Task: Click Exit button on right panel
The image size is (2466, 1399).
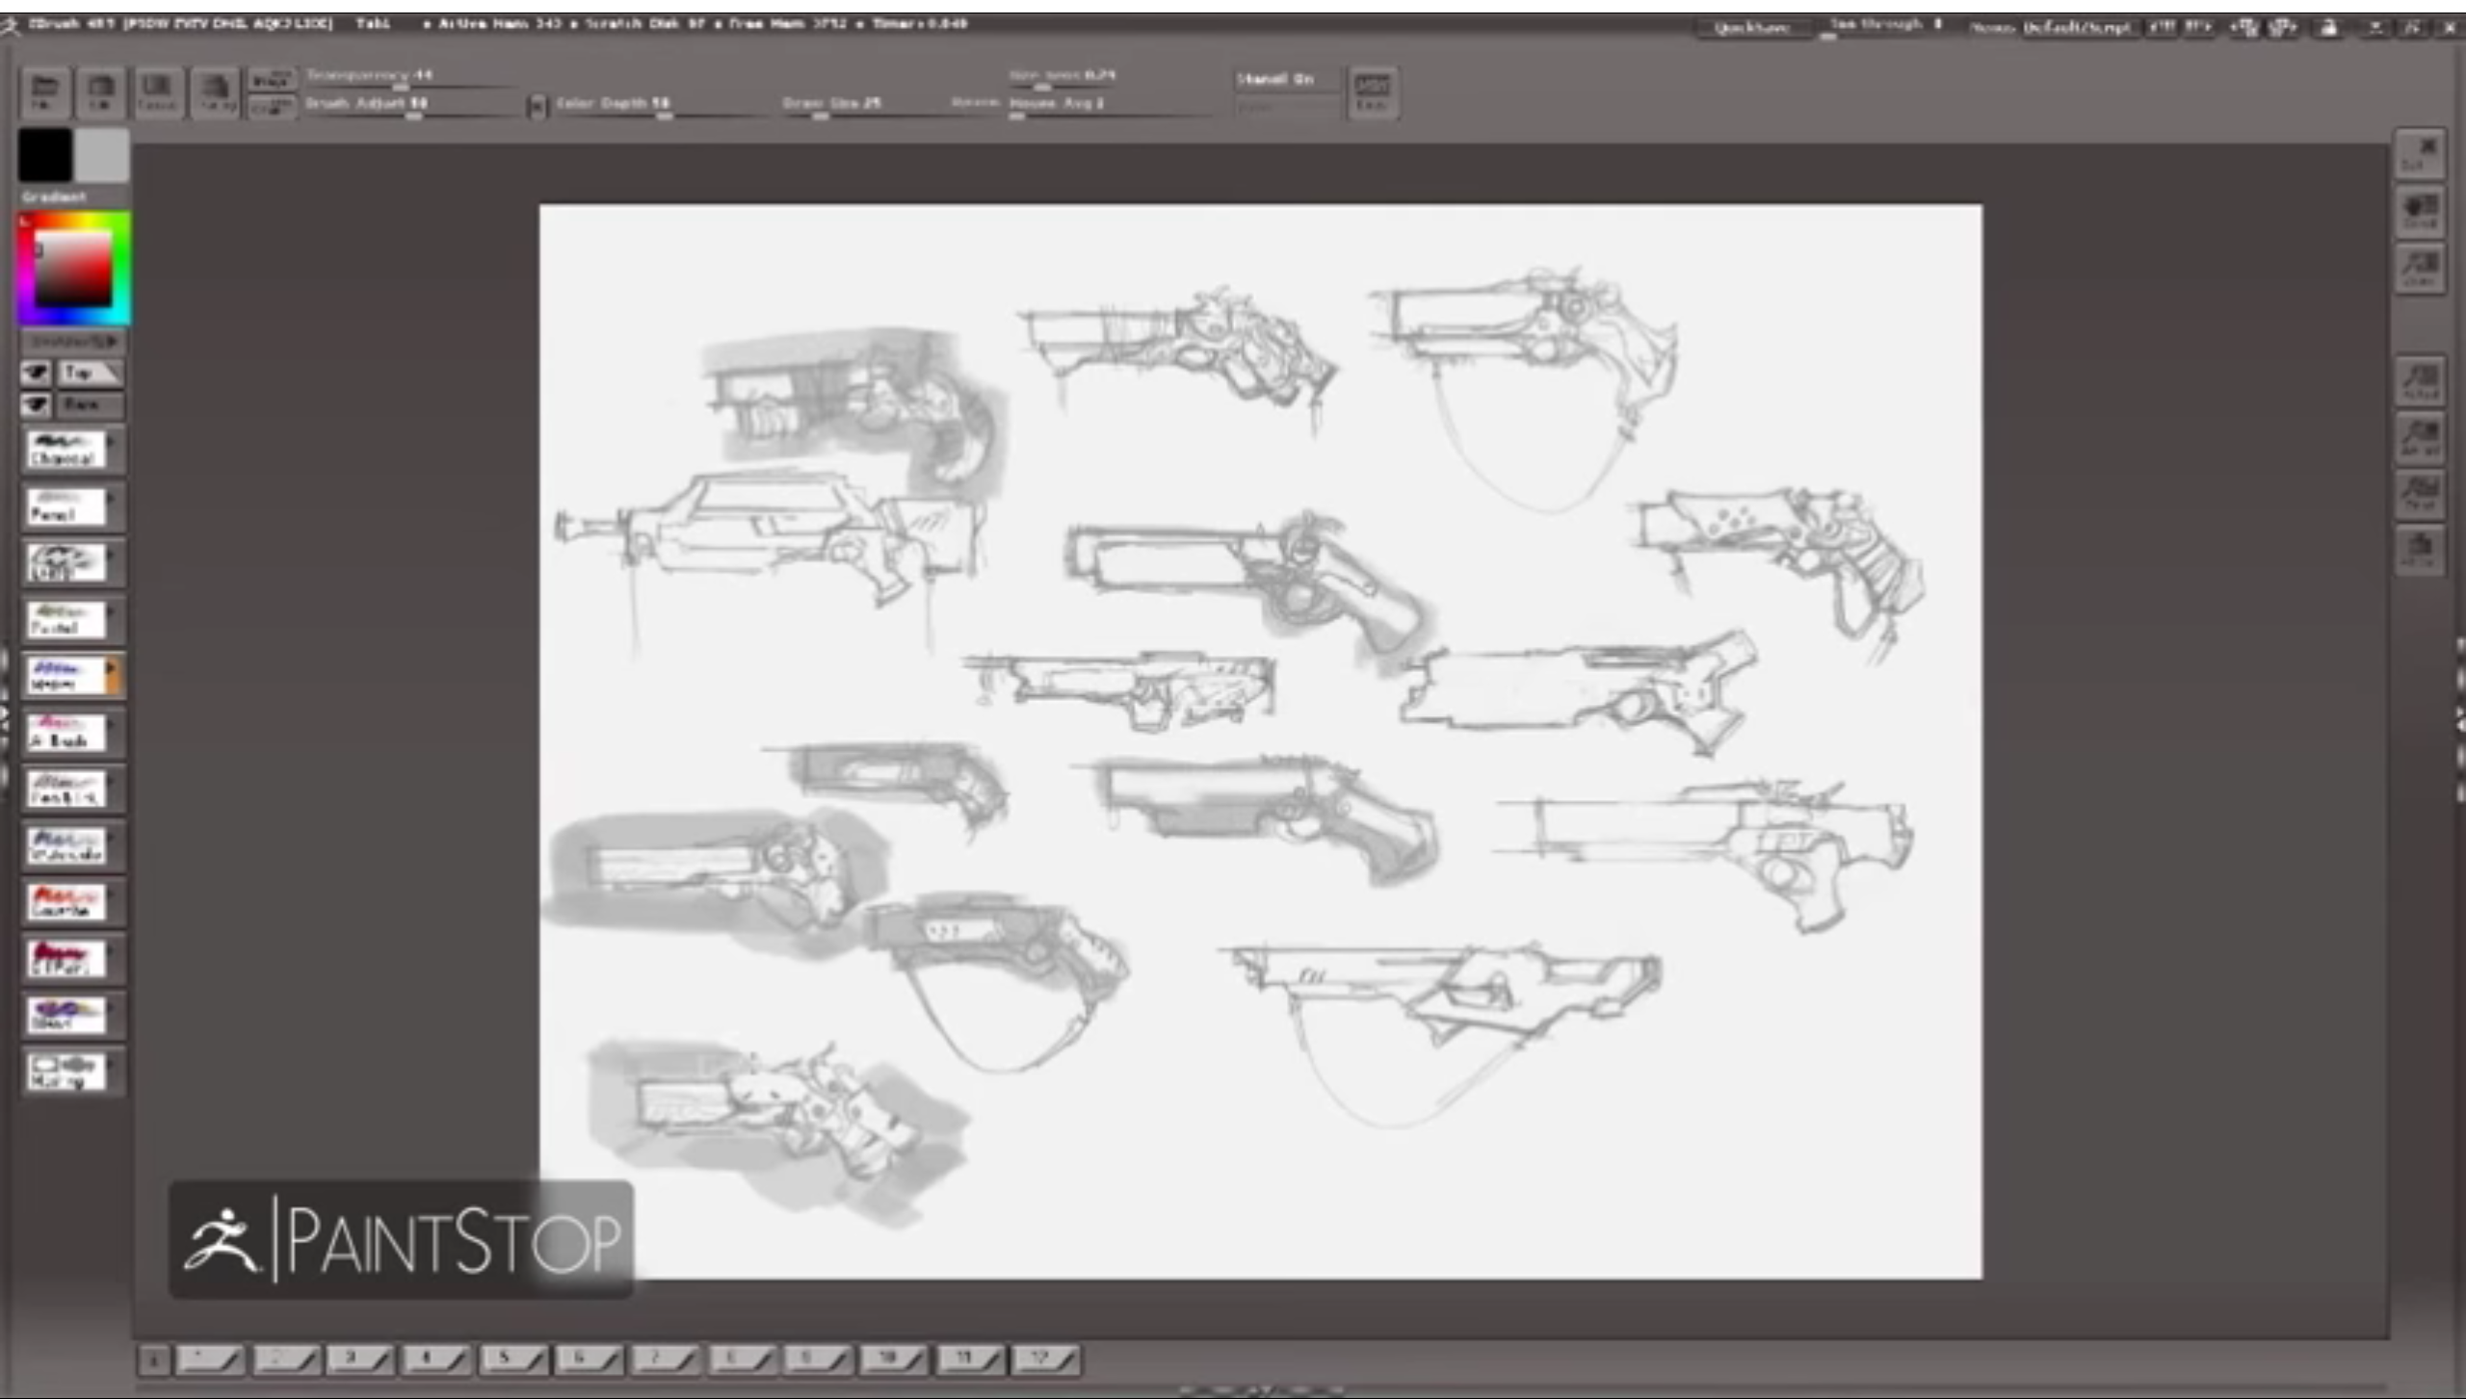Action: 2420,153
